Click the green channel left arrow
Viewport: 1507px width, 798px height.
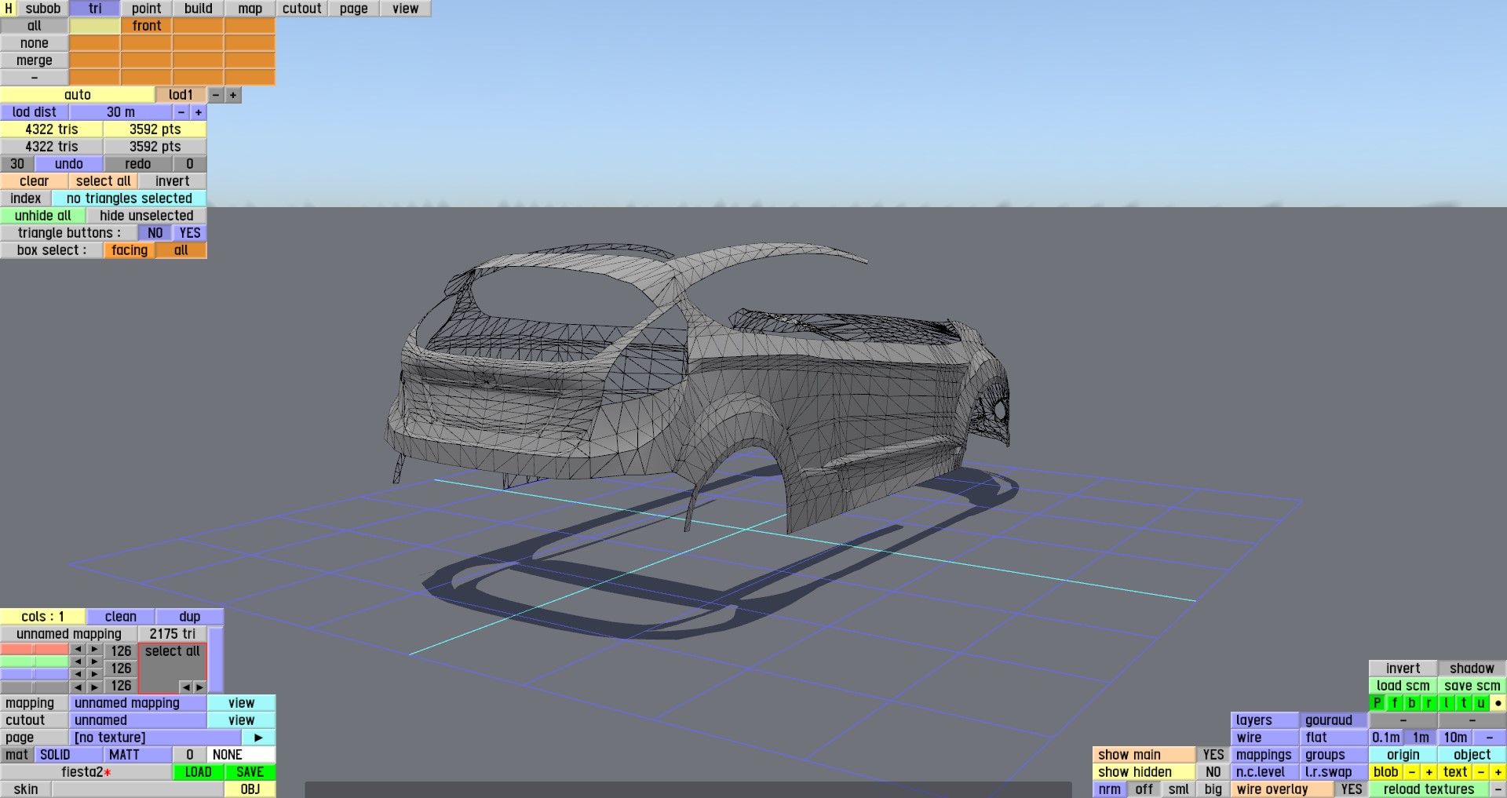pyautogui.click(x=78, y=661)
